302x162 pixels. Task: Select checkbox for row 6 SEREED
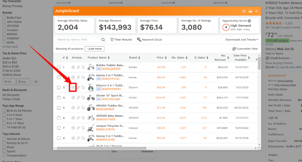[59, 118]
